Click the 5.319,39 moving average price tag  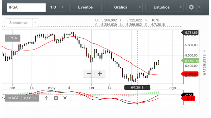190,74
